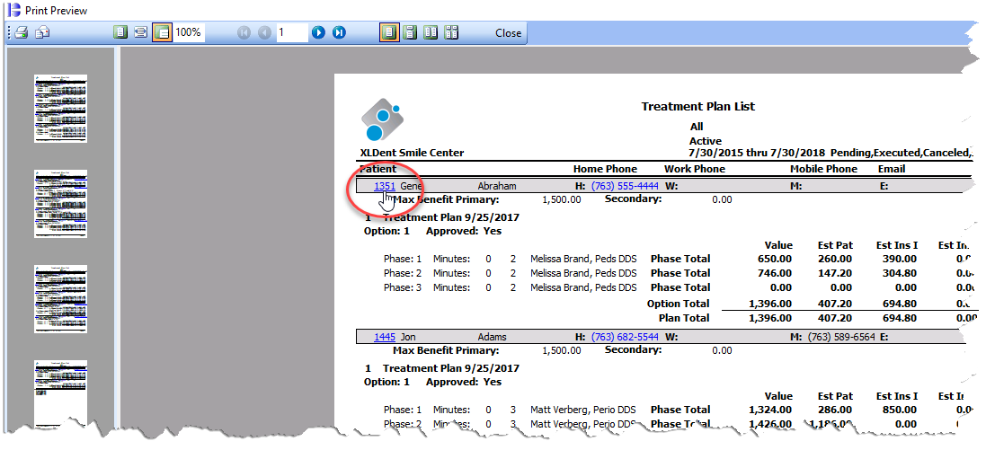Go to the previous page
Screen dimensions: 986x450
click(264, 33)
